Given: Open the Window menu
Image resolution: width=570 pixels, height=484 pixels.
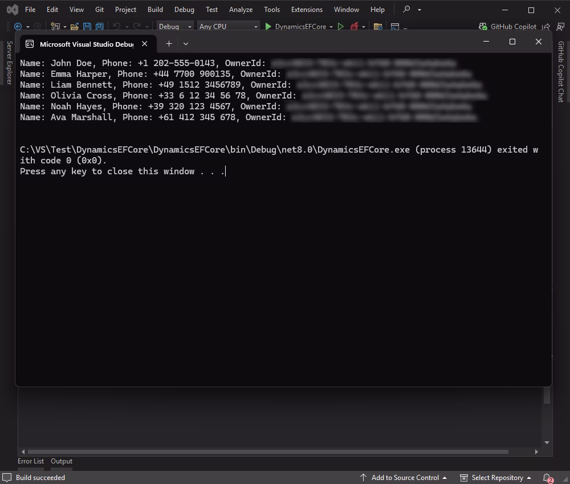Looking at the screenshot, I should tap(347, 10).
